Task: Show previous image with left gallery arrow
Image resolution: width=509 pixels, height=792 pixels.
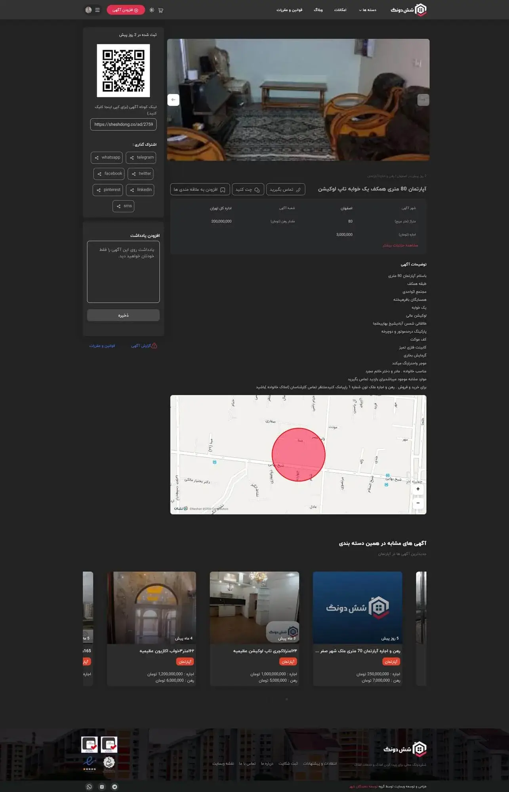Action: (173, 100)
